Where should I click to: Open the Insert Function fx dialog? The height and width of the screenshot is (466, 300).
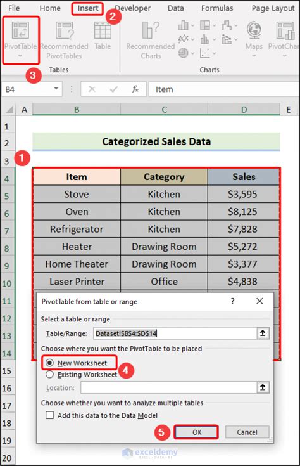135,89
